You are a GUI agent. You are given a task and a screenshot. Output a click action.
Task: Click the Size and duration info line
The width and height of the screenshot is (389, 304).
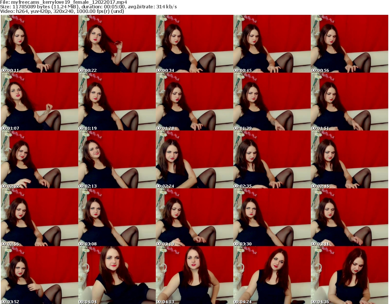[88, 7]
